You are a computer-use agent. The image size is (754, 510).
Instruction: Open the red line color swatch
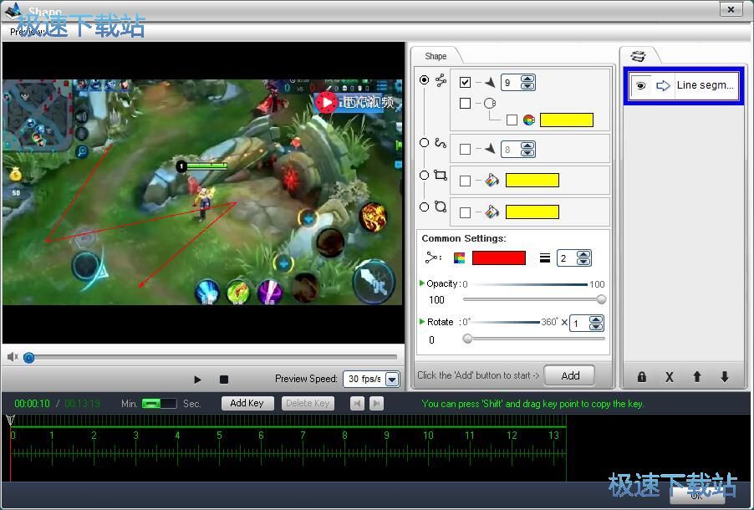[x=499, y=258]
